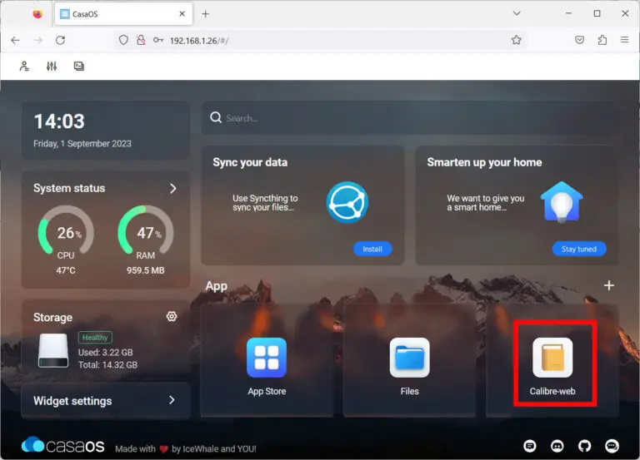Focus the CasaOS search field
640x460 pixels.
tap(408, 118)
